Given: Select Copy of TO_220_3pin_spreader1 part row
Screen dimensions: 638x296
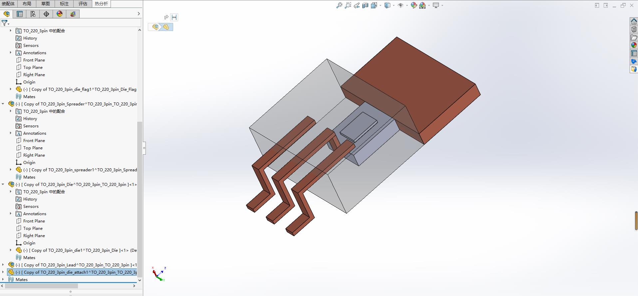Looking at the screenshot, I should 76,170.
